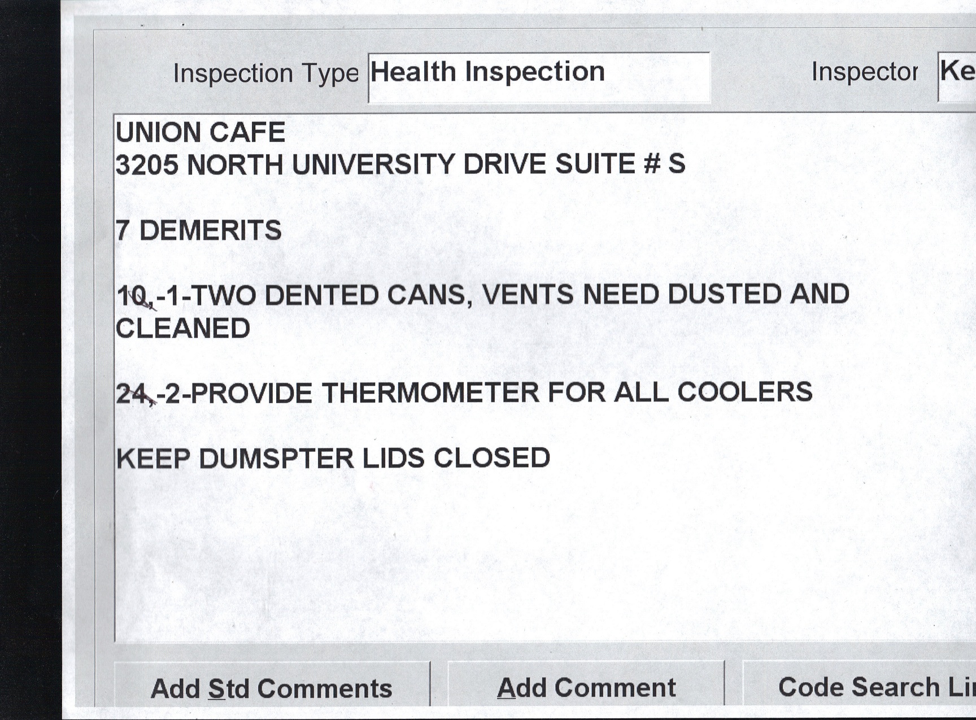Click the Inspector name field

pyautogui.click(x=958, y=76)
